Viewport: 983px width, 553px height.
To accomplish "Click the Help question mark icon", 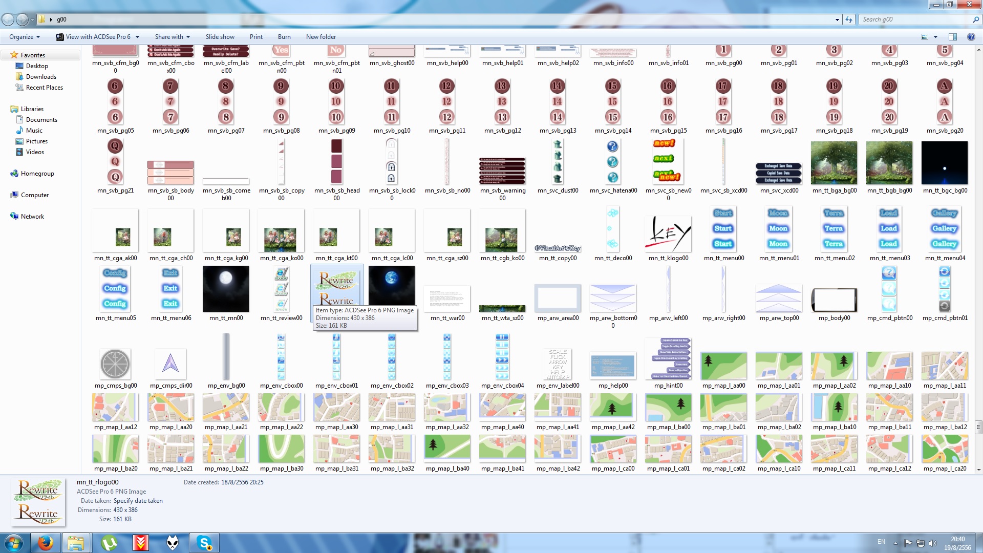I will point(971,37).
